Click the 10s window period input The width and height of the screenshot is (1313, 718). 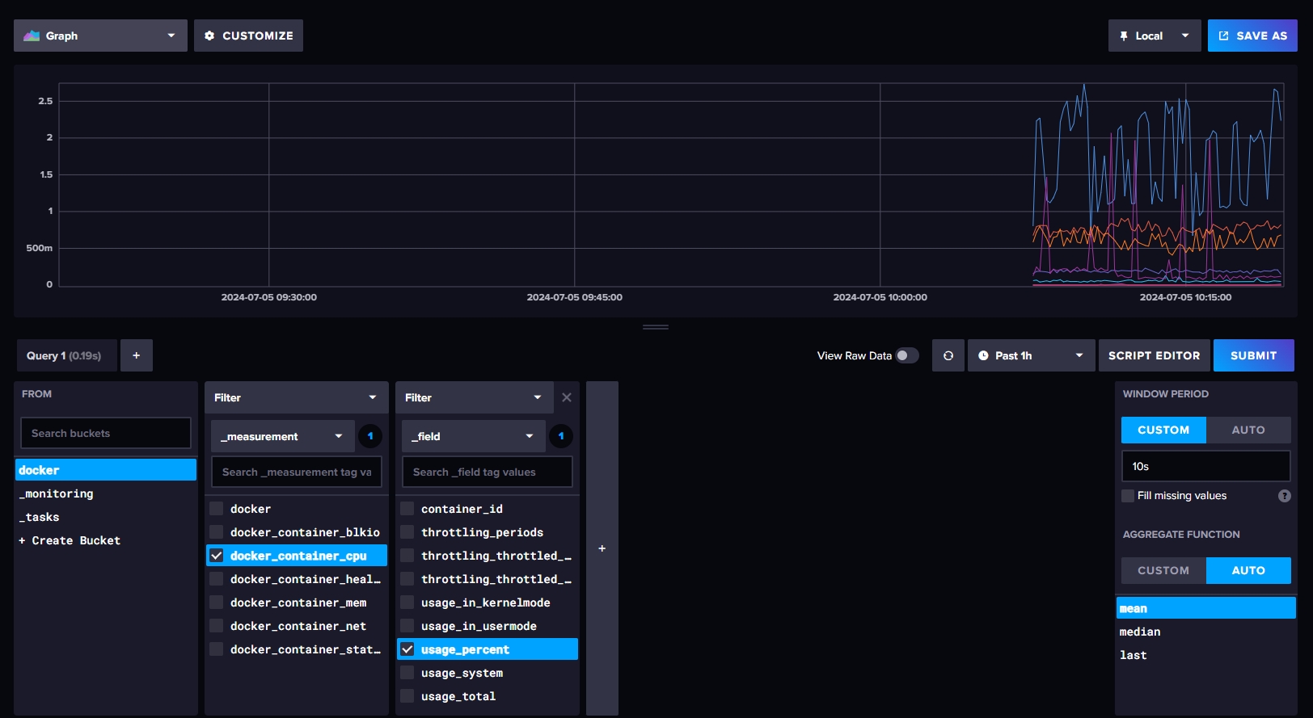[1205, 466]
